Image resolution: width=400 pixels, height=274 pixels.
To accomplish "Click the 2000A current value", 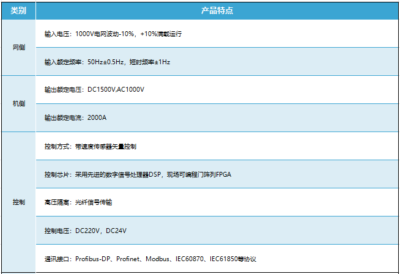I will click(x=97, y=117).
